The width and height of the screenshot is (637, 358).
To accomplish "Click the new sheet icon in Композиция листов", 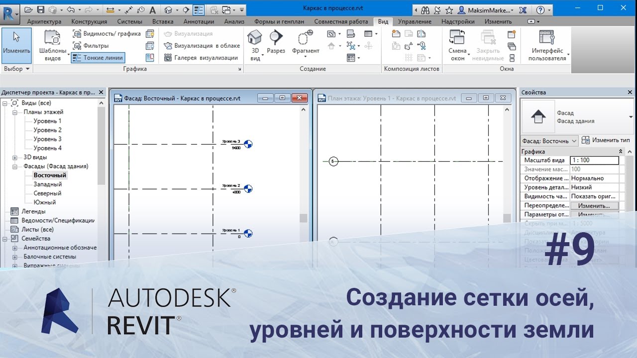I will click(x=396, y=34).
